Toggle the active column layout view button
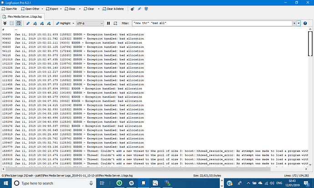Viewport: 314px width, 188px height. coord(19,23)
